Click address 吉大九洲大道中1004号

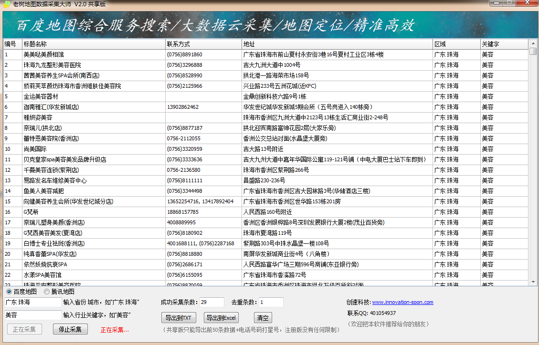pyautogui.click(x=272, y=65)
